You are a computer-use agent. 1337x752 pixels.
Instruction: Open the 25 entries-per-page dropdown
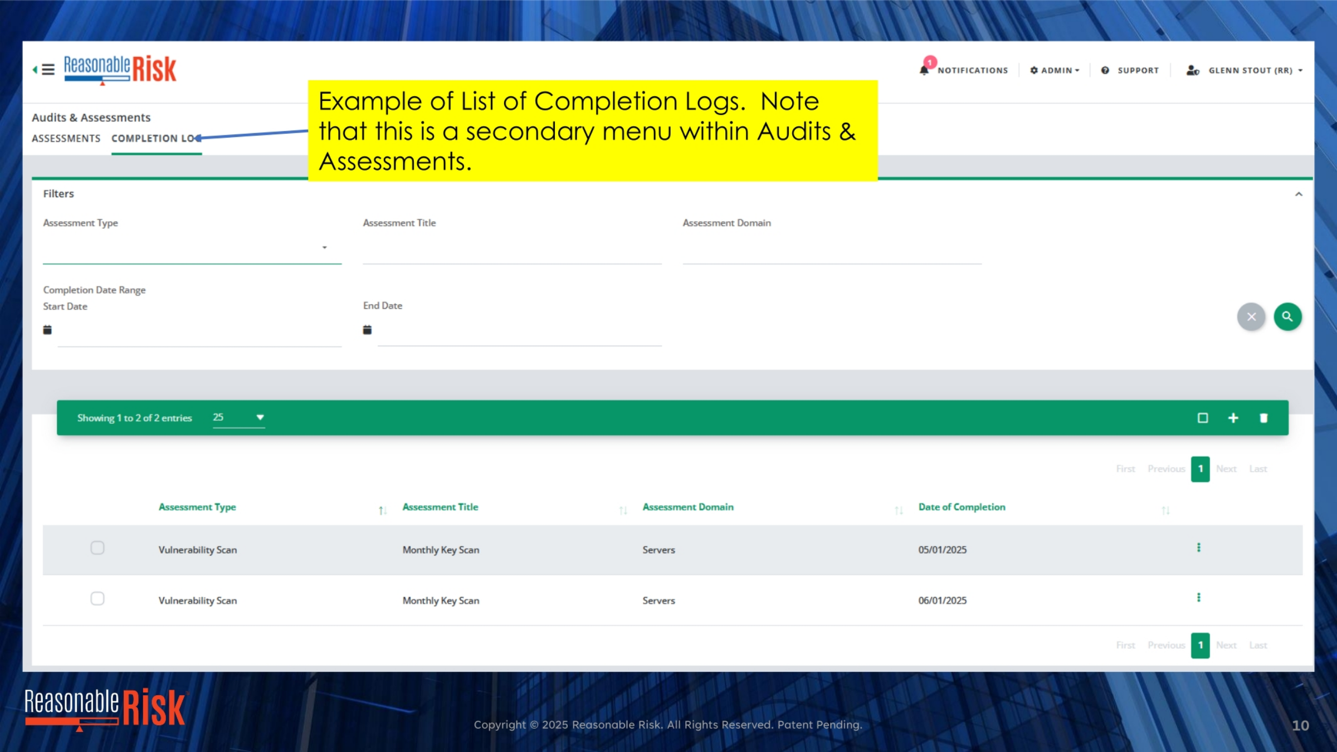(238, 417)
